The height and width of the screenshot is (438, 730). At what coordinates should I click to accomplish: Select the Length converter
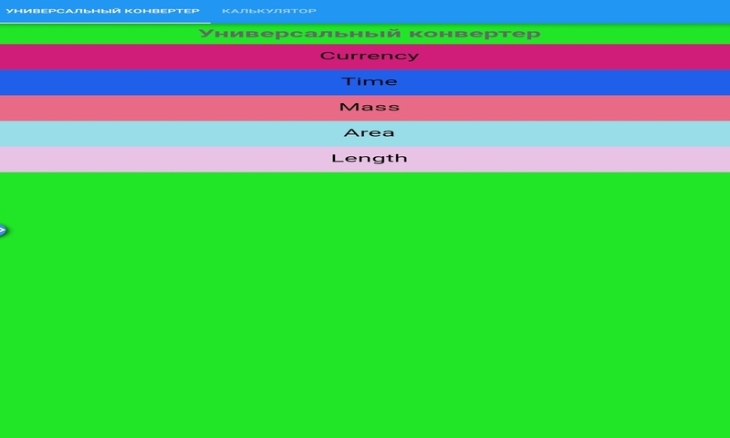coord(365,159)
